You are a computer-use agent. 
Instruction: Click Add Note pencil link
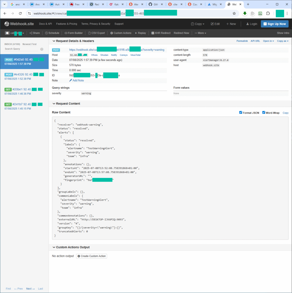[76, 80]
